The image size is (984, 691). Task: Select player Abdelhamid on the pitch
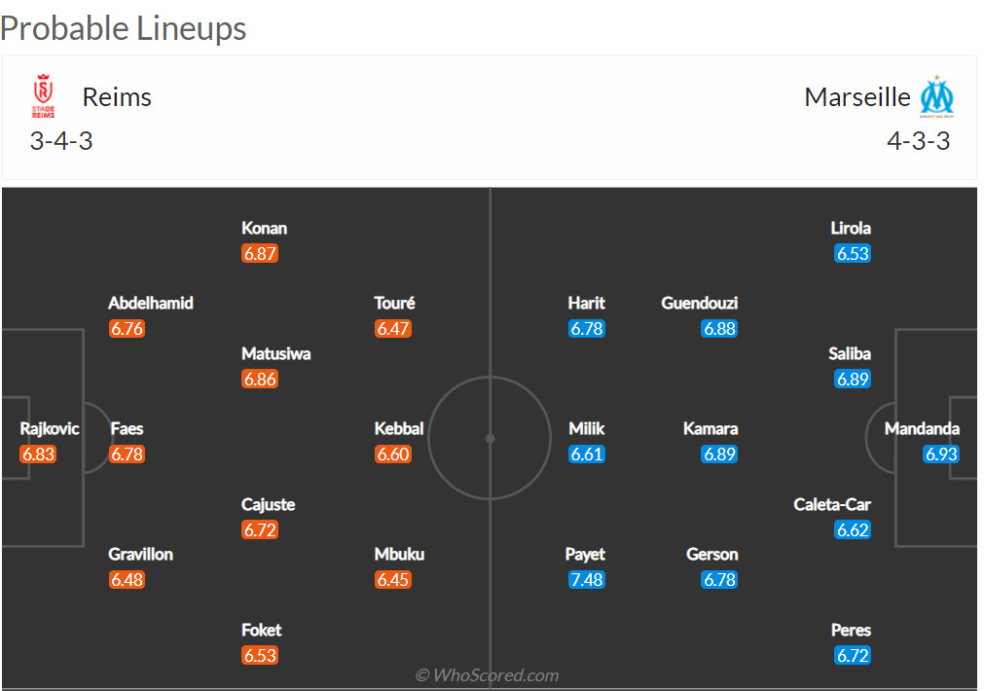point(151,304)
